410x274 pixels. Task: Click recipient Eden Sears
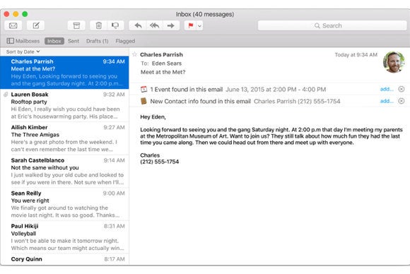pyautogui.click(x=167, y=64)
